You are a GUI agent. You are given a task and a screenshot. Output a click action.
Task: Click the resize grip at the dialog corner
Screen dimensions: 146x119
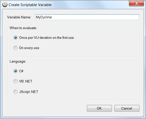tap(143, 116)
